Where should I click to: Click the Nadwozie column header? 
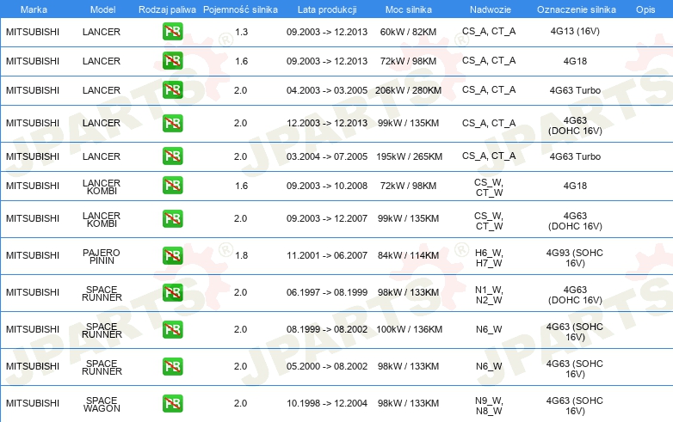point(491,9)
